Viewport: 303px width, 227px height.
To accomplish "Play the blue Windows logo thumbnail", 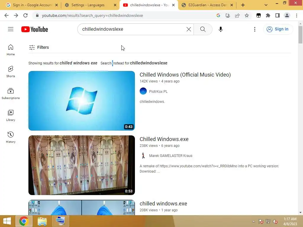I will coord(82,101).
